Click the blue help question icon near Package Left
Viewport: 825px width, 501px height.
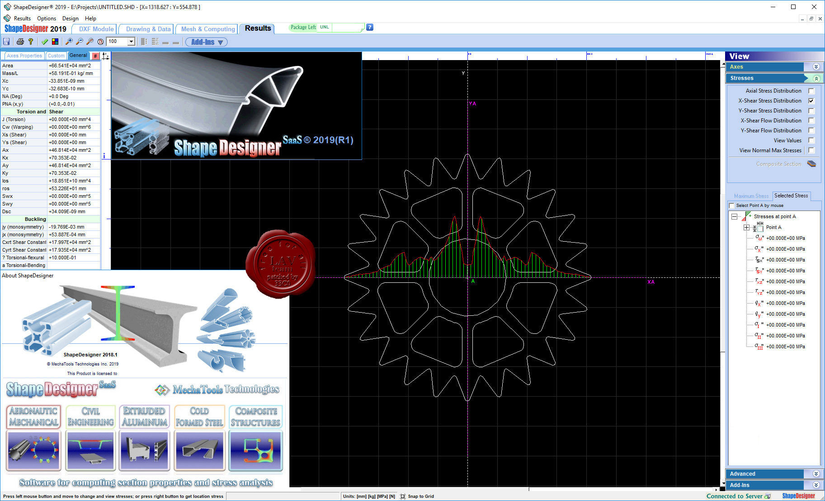[370, 27]
